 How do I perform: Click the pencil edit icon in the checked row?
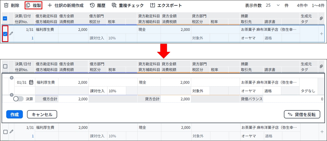11,34
